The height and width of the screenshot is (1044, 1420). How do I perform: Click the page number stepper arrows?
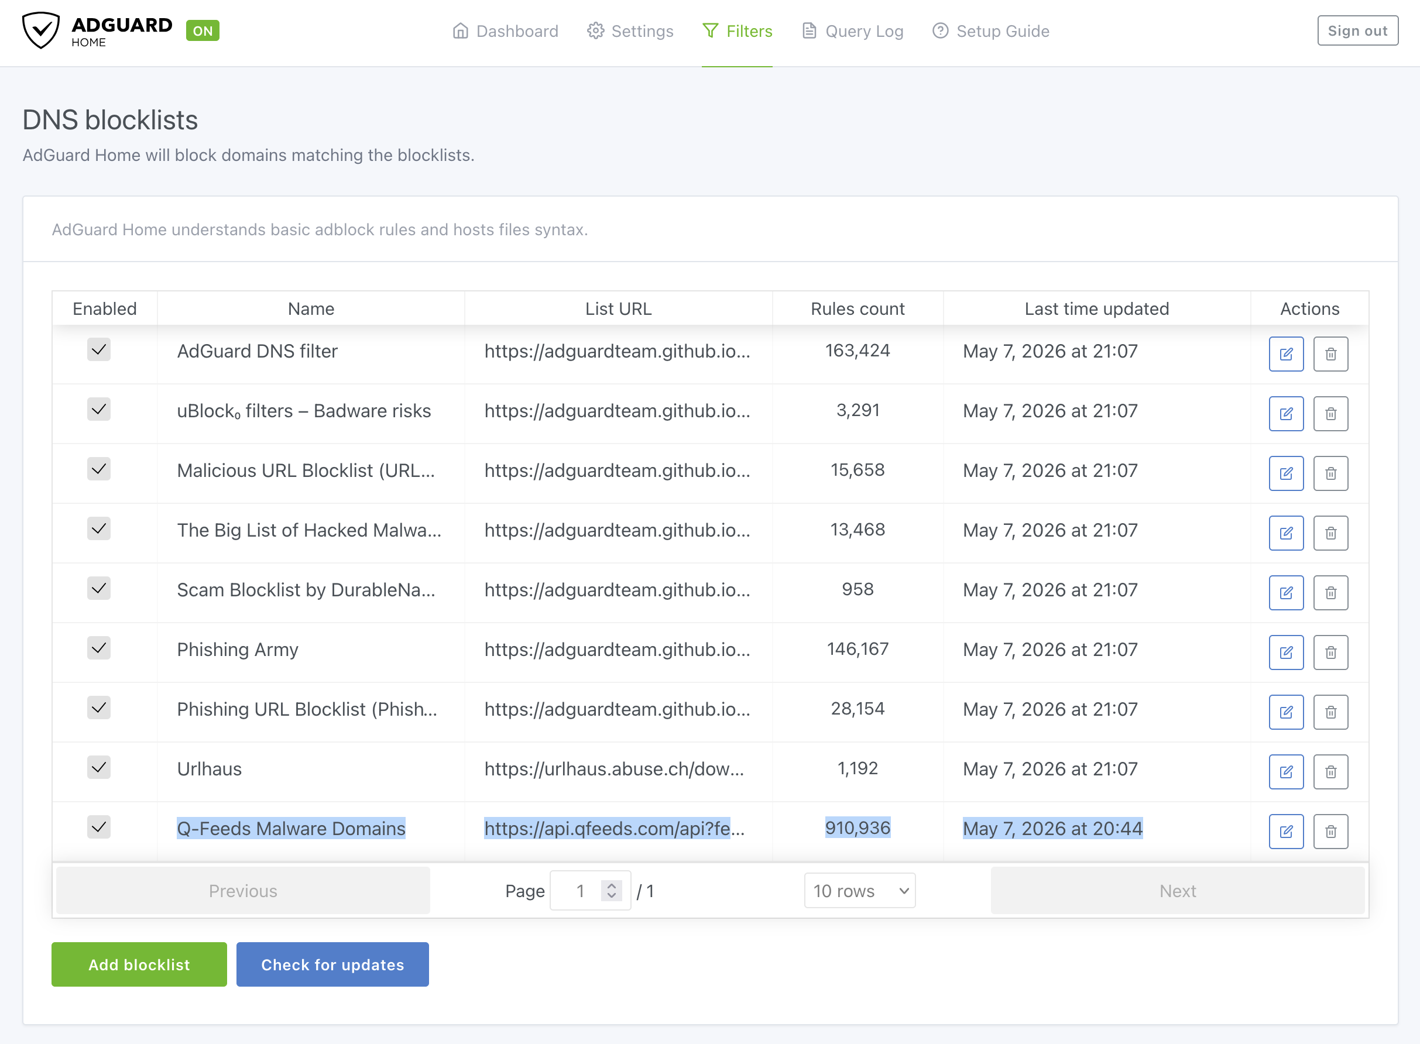pyautogui.click(x=611, y=891)
